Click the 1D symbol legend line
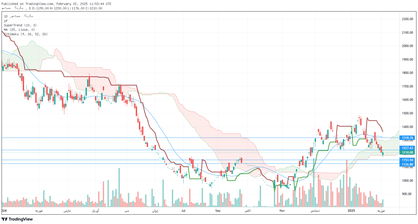418x224 pixels. (18, 16)
